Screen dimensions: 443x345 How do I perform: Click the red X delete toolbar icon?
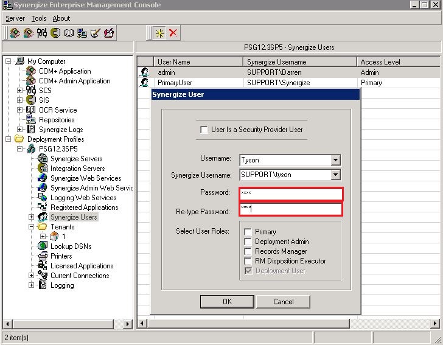pos(173,33)
